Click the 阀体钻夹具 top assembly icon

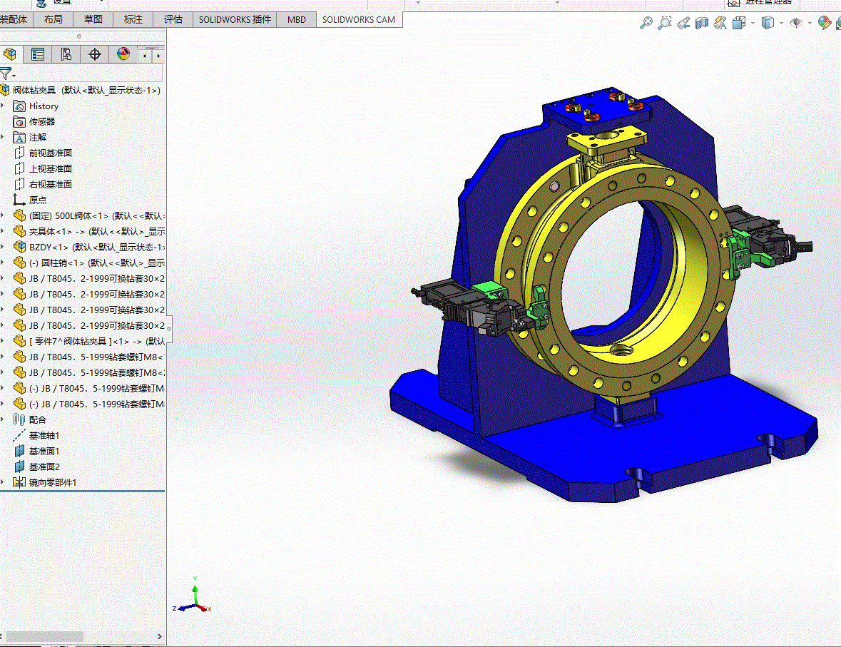(5, 90)
